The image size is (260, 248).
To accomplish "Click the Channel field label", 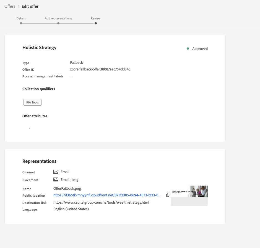I will point(28,172).
